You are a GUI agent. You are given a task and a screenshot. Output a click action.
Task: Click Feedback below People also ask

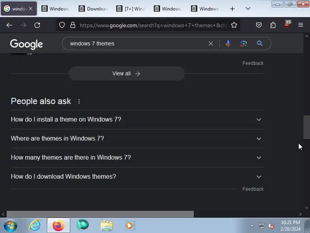click(x=253, y=189)
